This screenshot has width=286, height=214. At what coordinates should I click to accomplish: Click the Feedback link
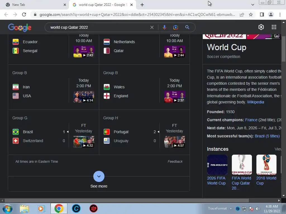pos(175,162)
